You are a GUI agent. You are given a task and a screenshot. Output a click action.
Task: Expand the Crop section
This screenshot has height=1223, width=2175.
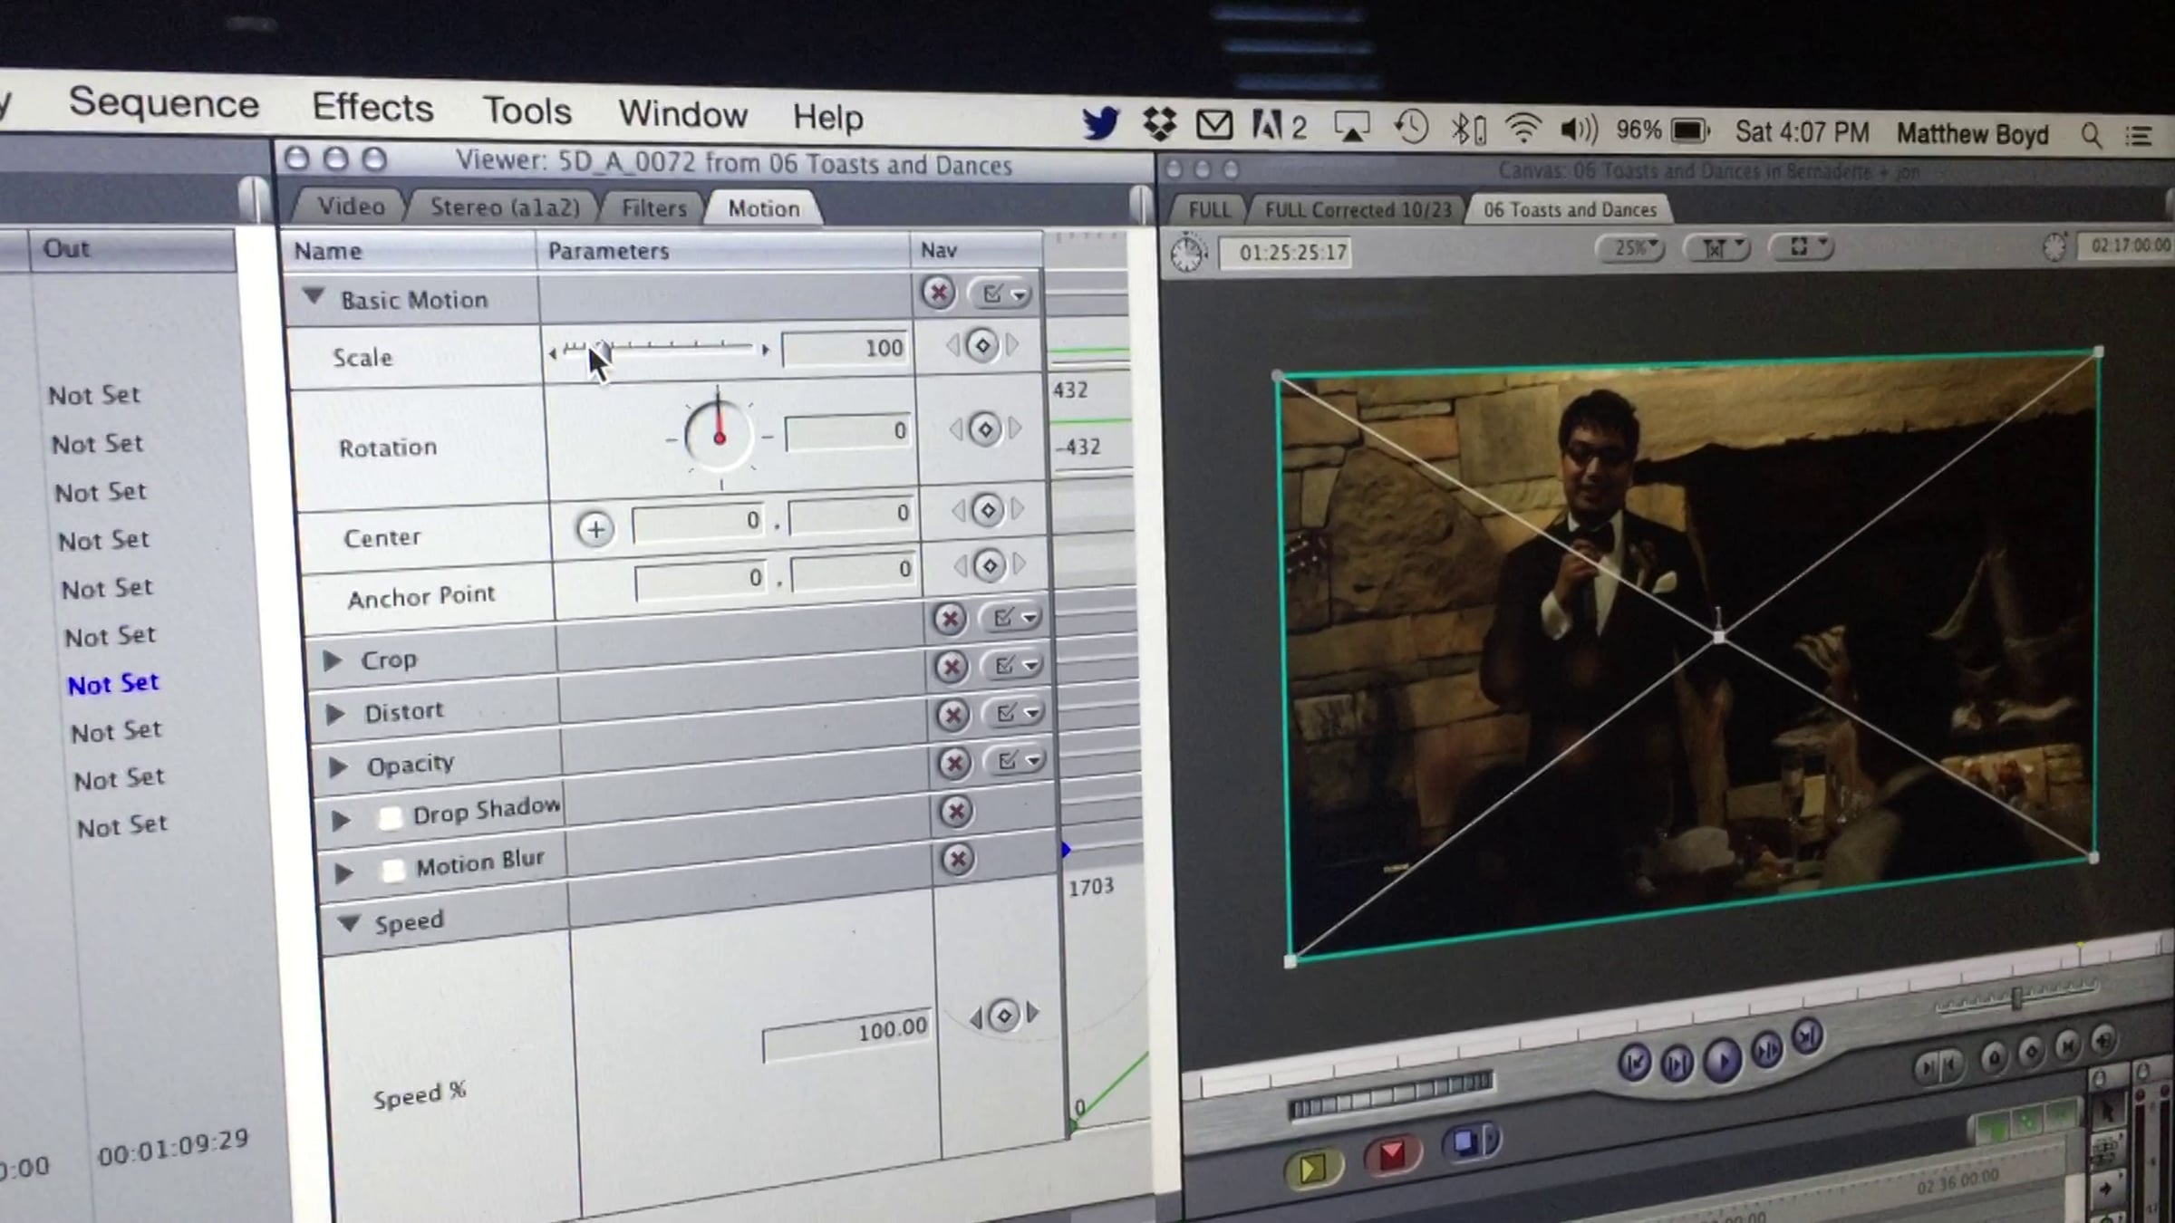(333, 660)
